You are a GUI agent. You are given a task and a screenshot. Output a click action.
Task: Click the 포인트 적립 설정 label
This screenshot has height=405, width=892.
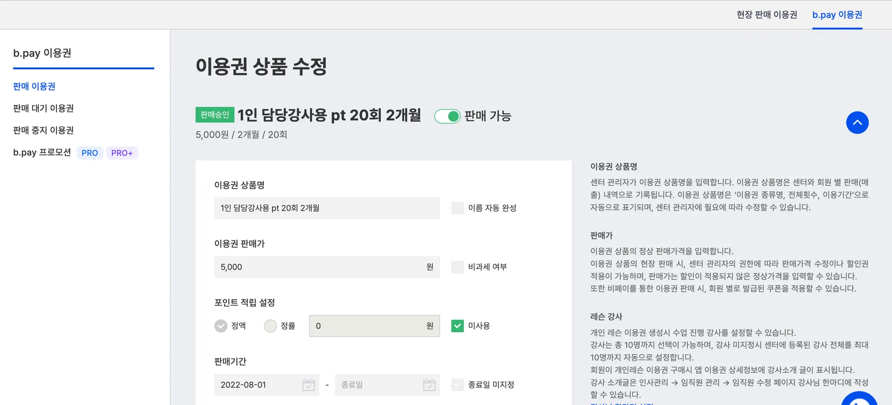tap(244, 303)
